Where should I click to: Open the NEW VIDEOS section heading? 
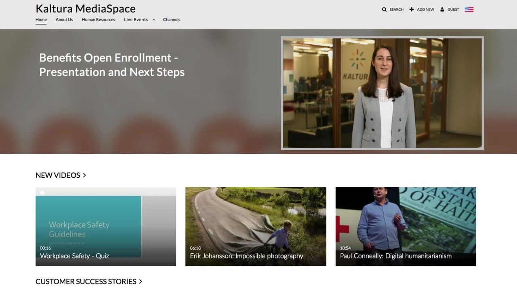58,175
